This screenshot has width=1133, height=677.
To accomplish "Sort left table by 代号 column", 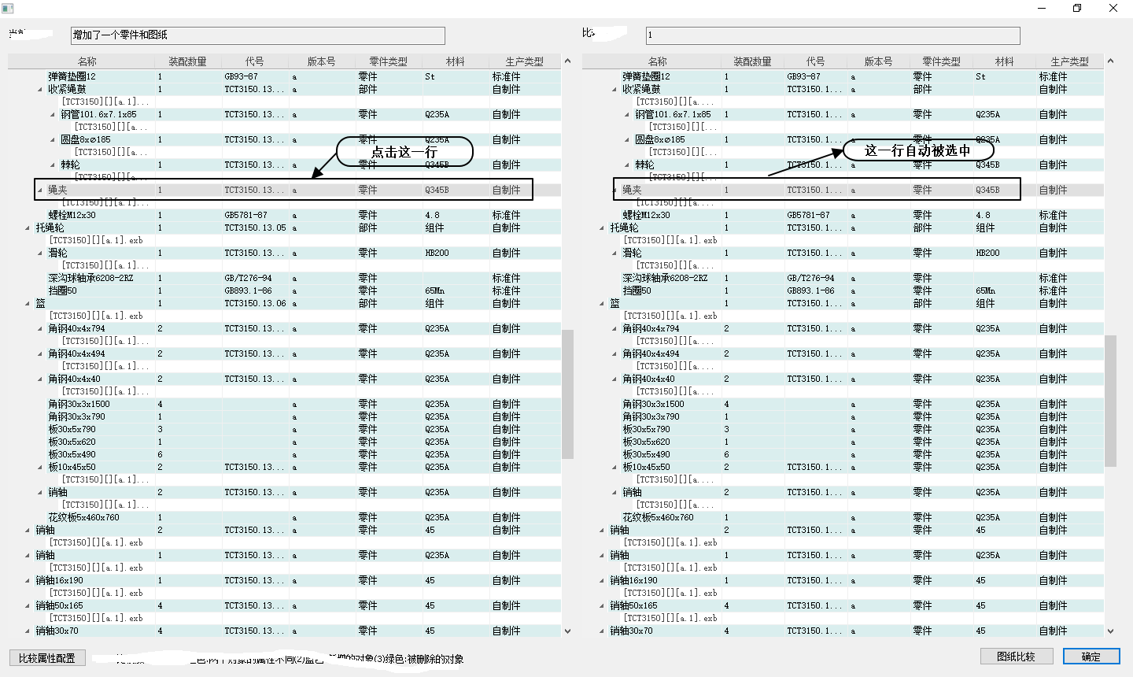I will pyautogui.click(x=254, y=61).
